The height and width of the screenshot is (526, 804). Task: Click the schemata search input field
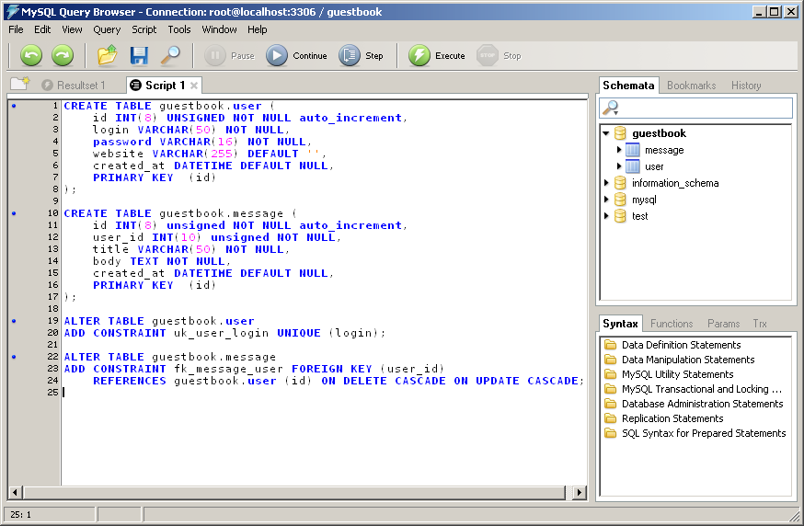(704, 109)
